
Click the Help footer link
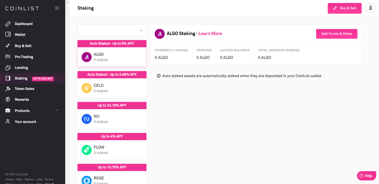[19, 179]
